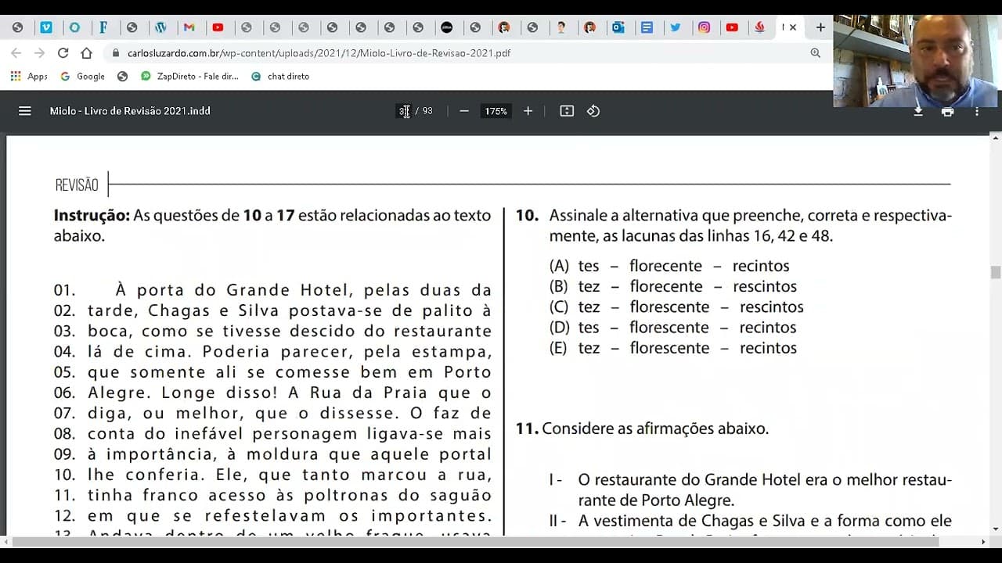Open the PDF viewer sidebar menu
Screen dimensions: 1002x563
[25, 111]
